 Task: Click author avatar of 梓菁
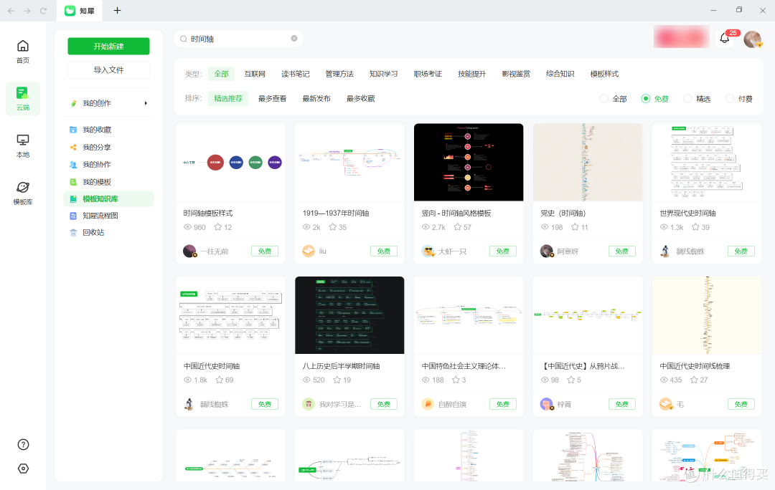point(547,404)
